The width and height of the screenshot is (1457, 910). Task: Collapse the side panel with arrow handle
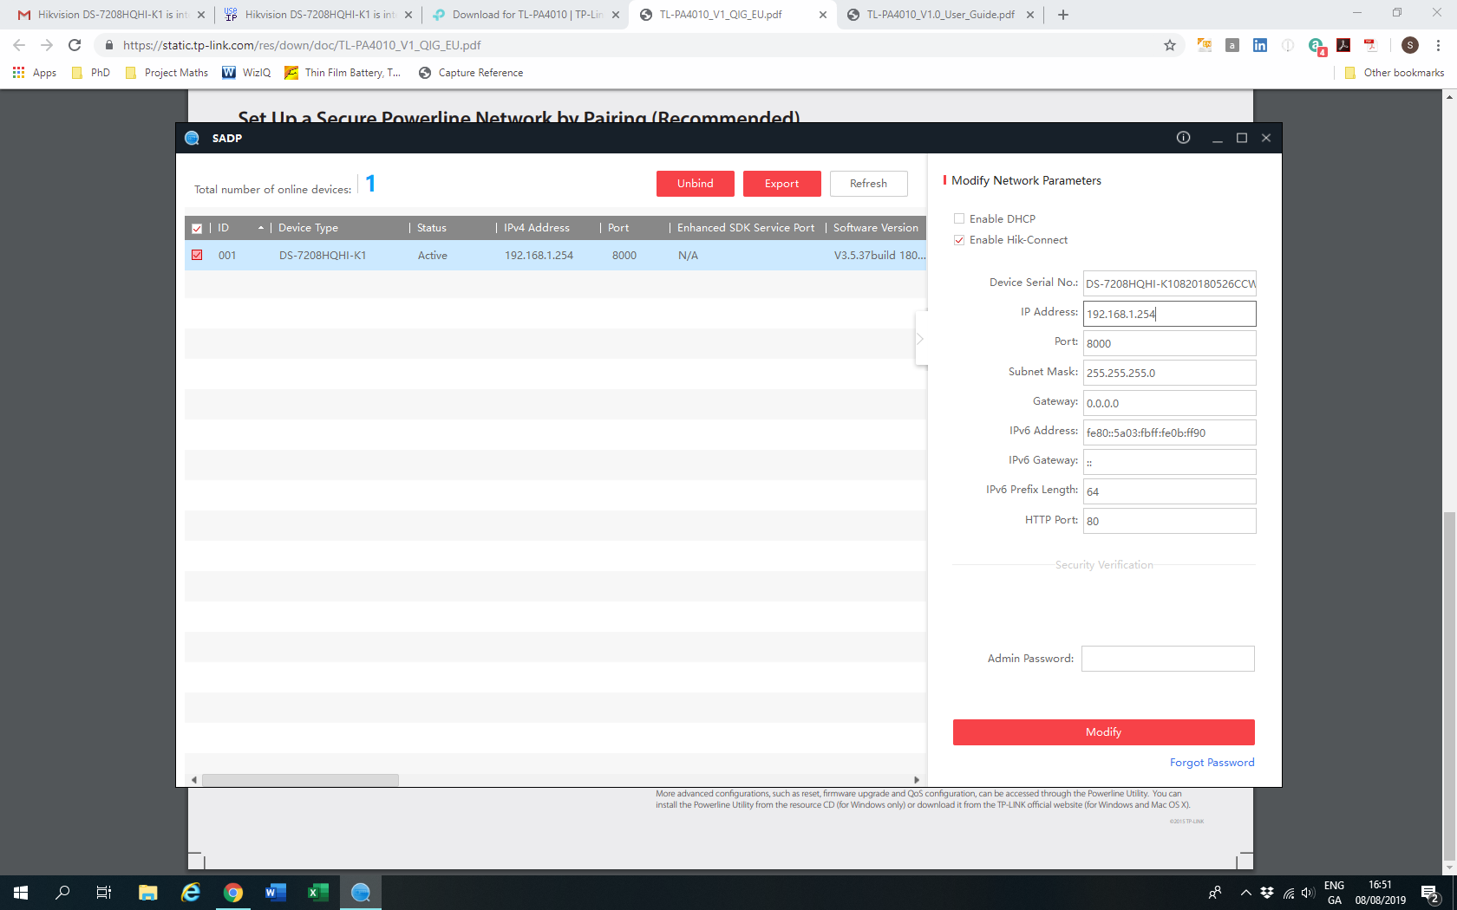(920, 339)
